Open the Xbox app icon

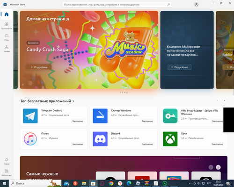pos(170,139)
